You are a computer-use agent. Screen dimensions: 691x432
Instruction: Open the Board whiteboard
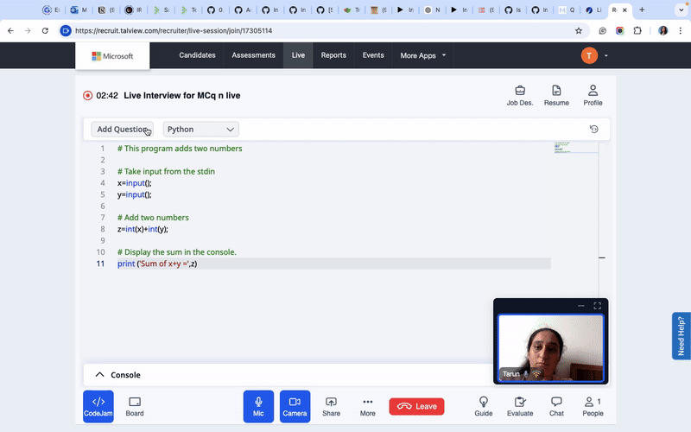pyautogui.click(x=135, y=406)
